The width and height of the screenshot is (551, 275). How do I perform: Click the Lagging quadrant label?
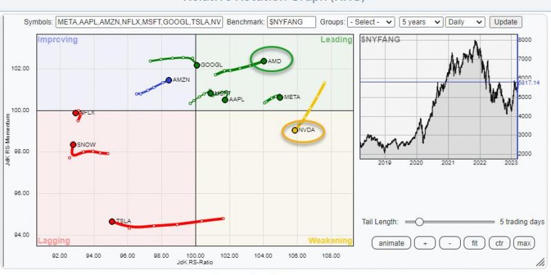(x=54, y=241)
